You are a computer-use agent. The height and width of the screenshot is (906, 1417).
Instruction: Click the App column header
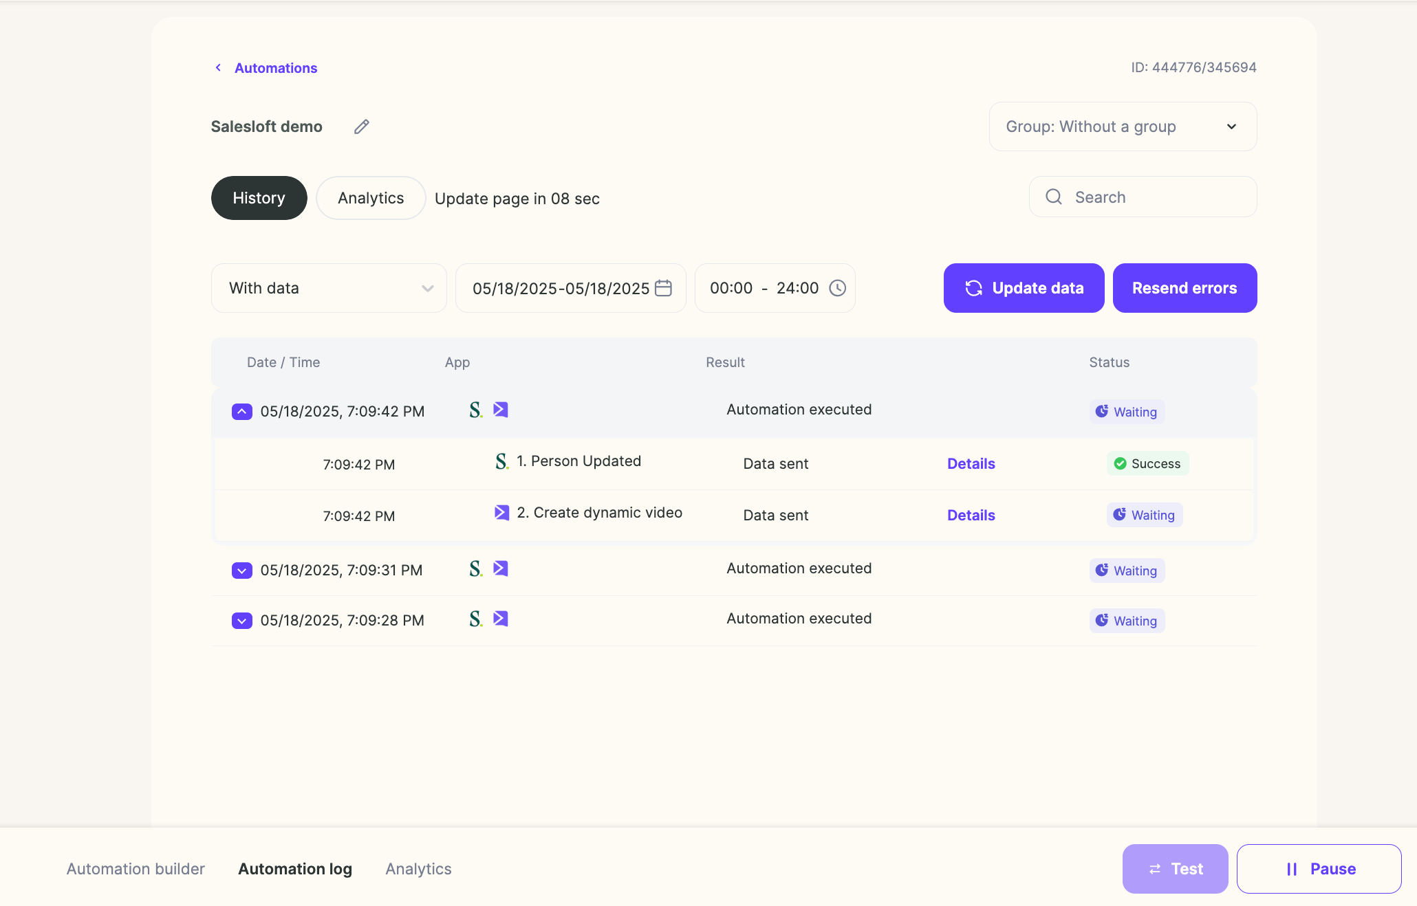point(457,362)
